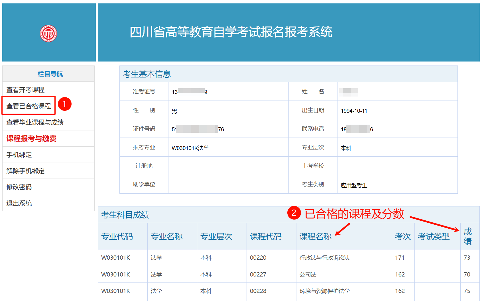
Task: Click the 考生基本信息 section header
Action: coord(147,74)
